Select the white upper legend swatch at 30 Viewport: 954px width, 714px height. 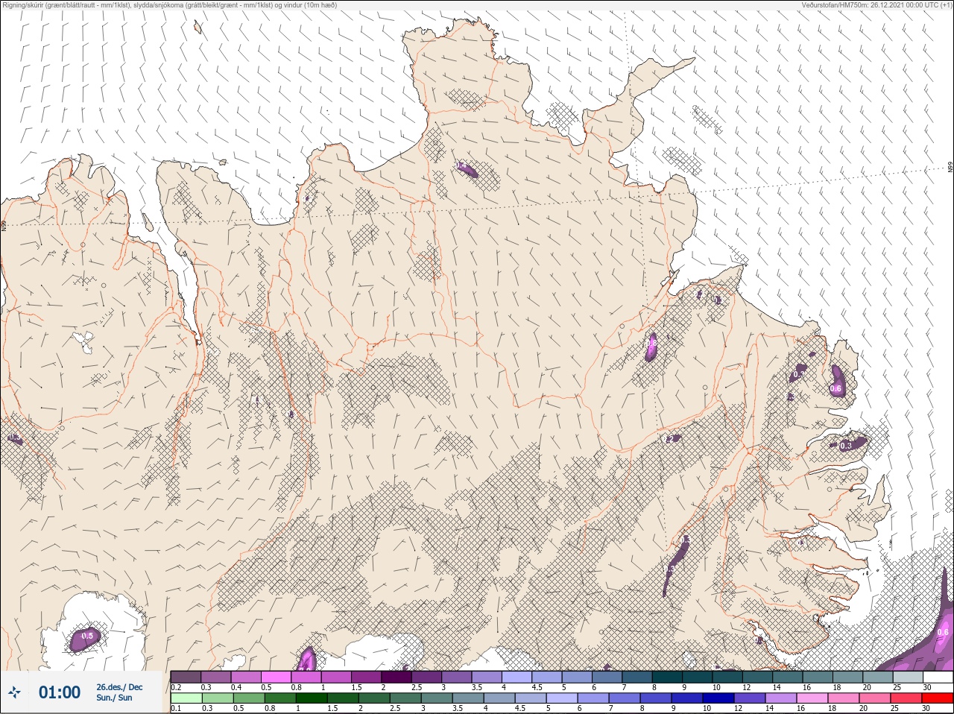pyautogui.click(x=938, y=677)
